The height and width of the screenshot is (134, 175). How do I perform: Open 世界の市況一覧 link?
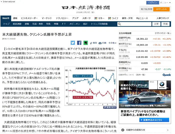point(163,33)
